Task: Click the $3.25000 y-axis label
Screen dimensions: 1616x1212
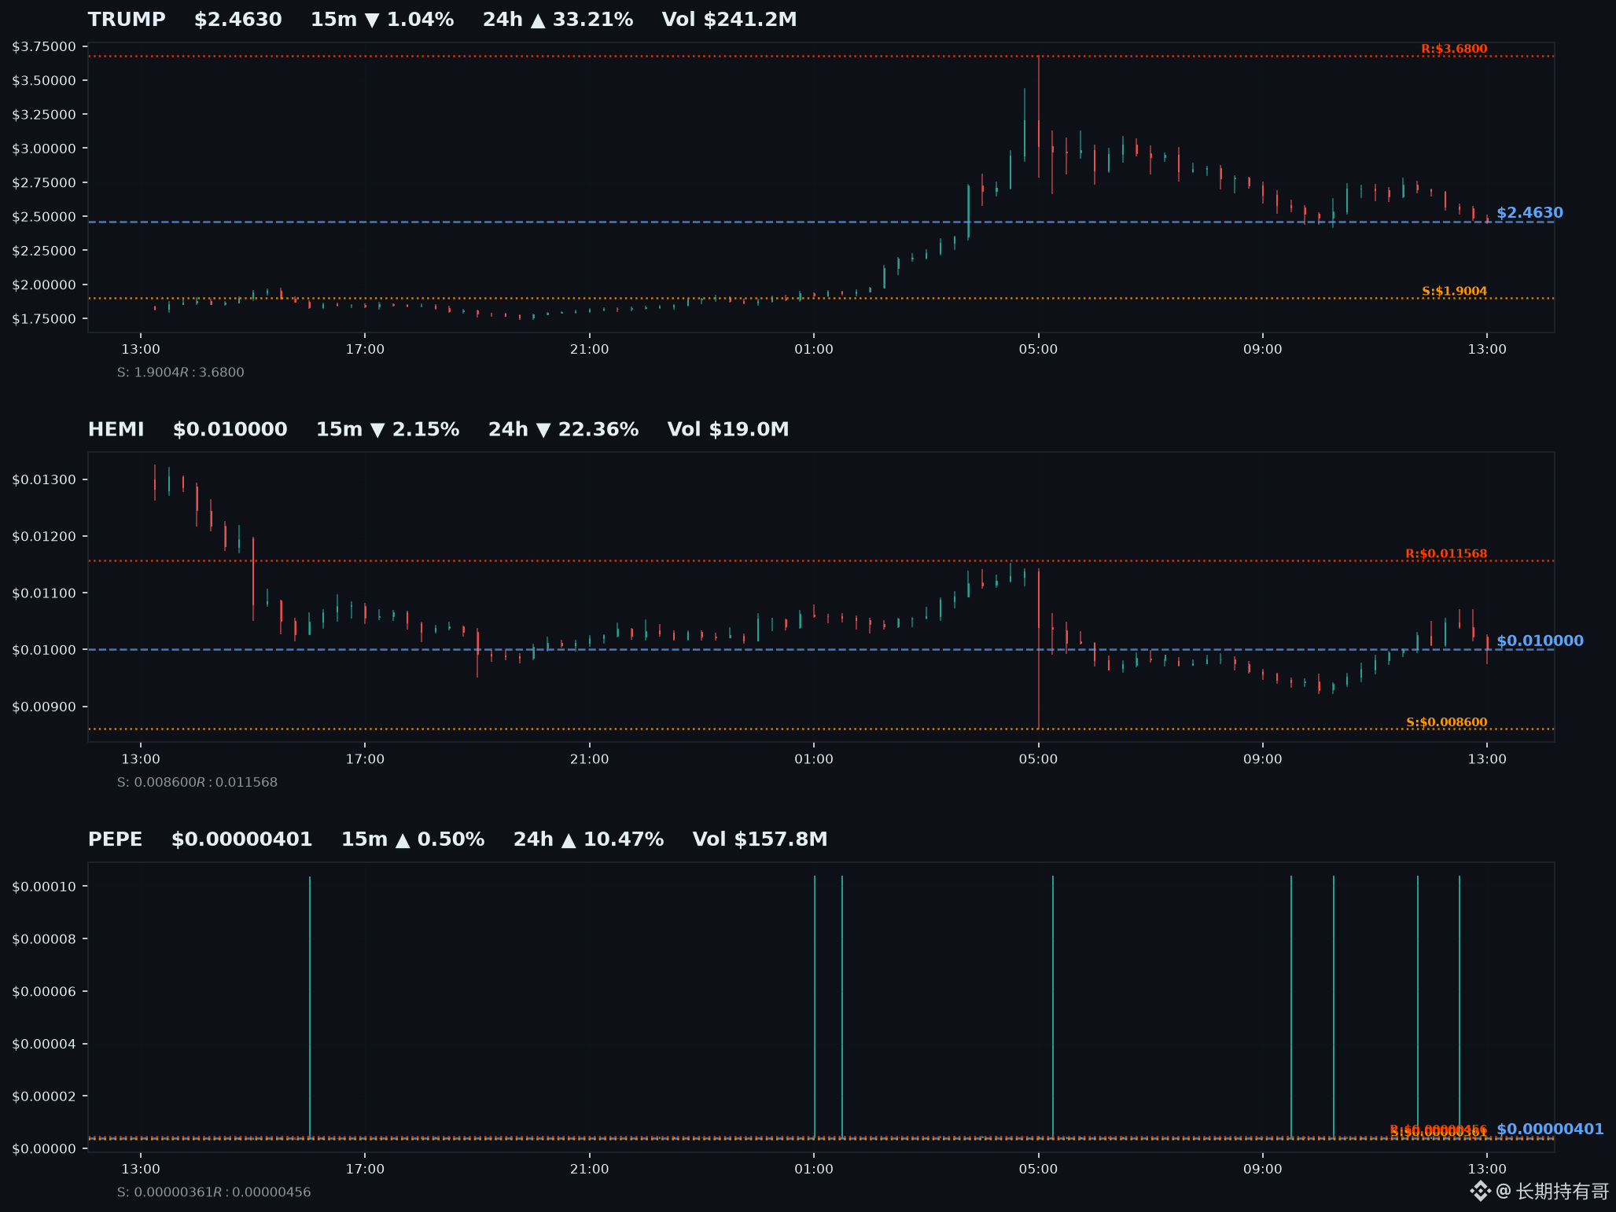Action: pos(44,115)
